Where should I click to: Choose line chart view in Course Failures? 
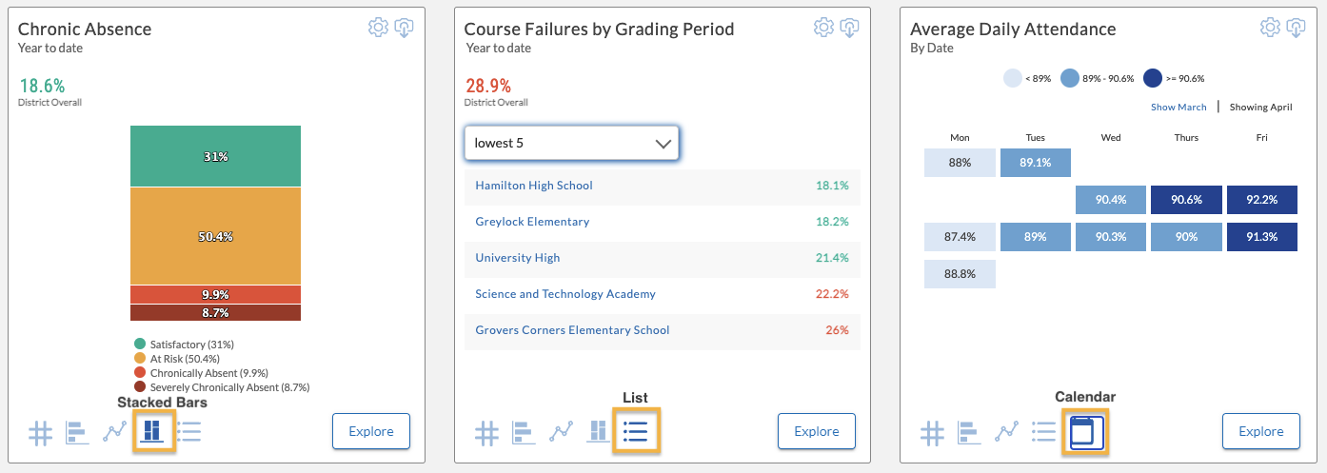(561, 433)
